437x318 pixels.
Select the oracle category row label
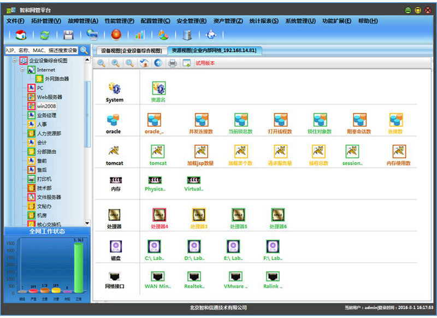tap(113, 132)
